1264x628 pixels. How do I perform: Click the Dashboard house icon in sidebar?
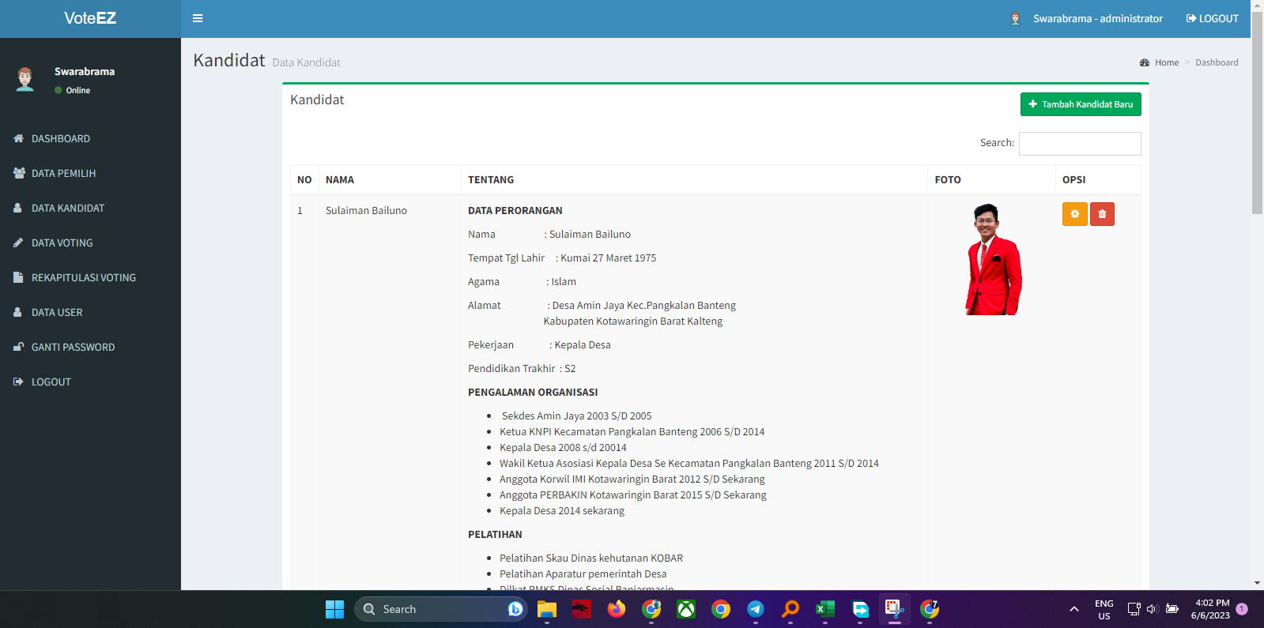(x=19, y=138)
